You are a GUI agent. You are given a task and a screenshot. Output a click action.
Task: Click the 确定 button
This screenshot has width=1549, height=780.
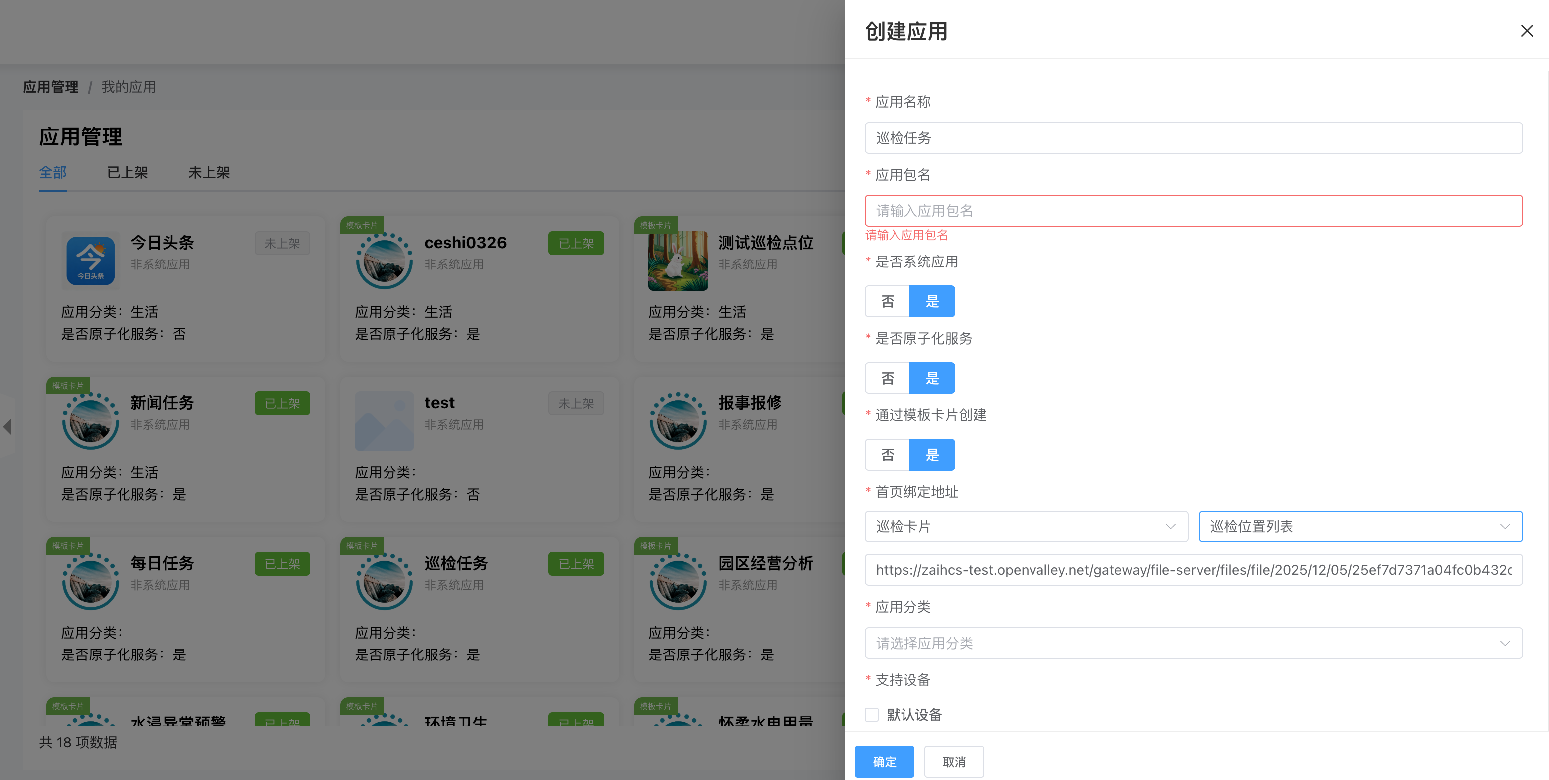click(x=884, y=762)
